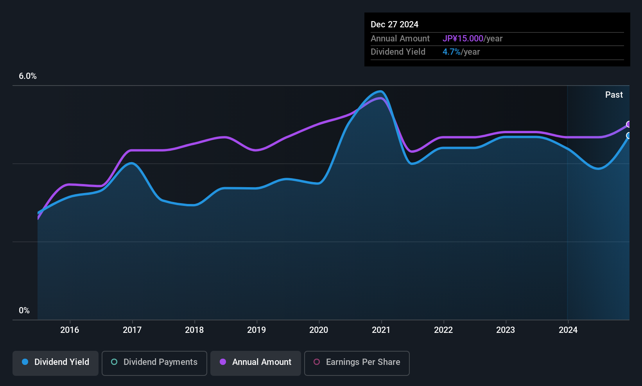Click the 2019 x-axis label
The image size is (642, 386).
pos(256,330)
